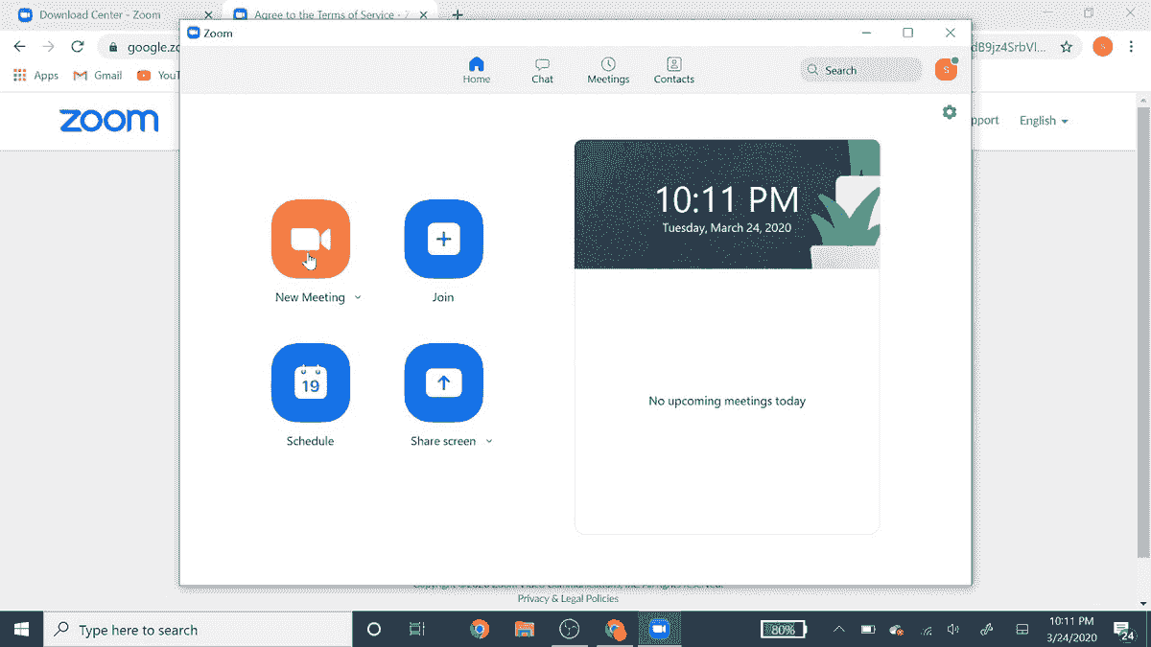
Task: Click the Zoom logo in the title bar
Action: (x=193, y=34)
